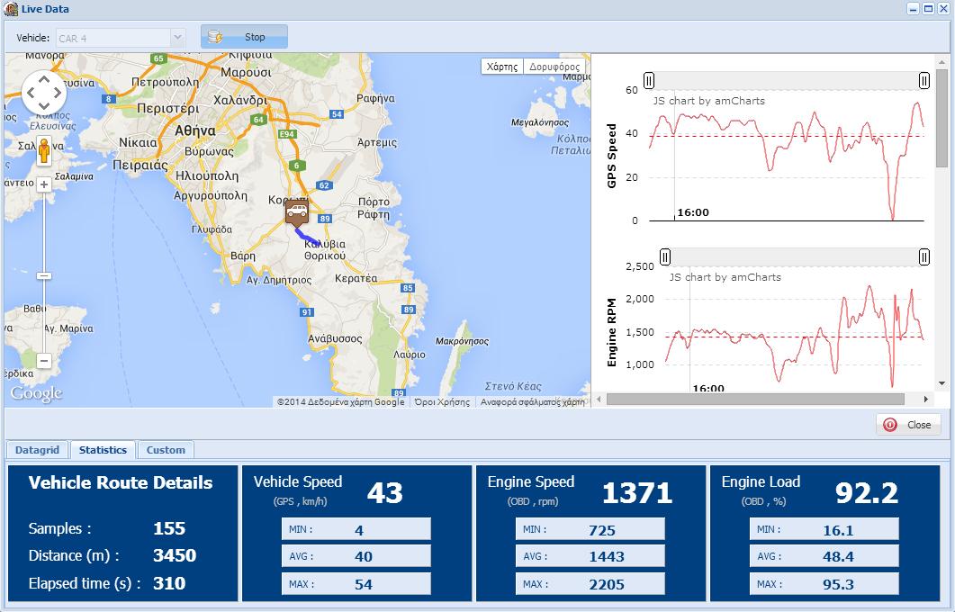This screenshot has width=955, height=612.
Task: Click the Street View pegman icon
Action: click(x=43, y=152)
